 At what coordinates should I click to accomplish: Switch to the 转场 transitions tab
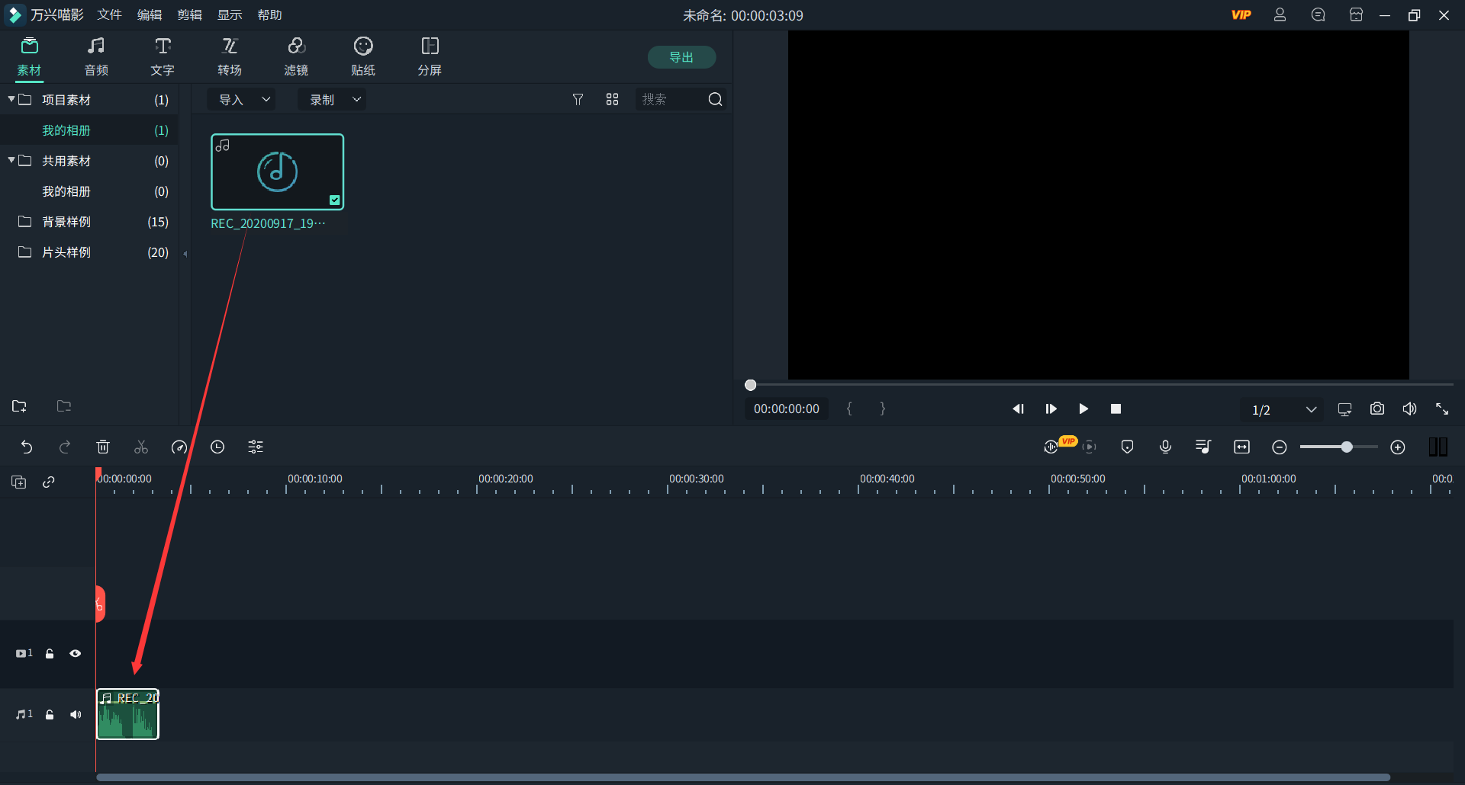(230, 57)
